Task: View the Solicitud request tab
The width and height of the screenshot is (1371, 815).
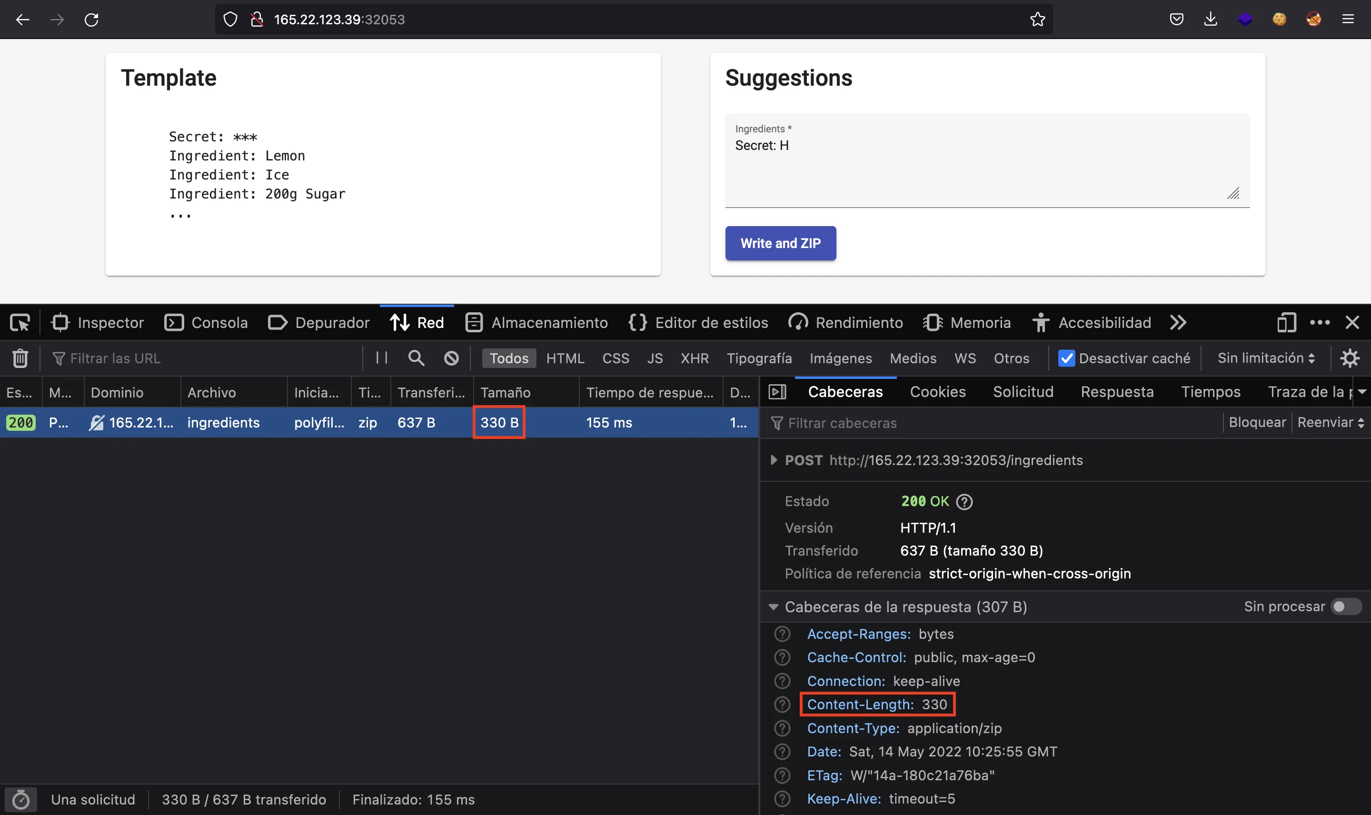Action: [x=1023, y=392]
